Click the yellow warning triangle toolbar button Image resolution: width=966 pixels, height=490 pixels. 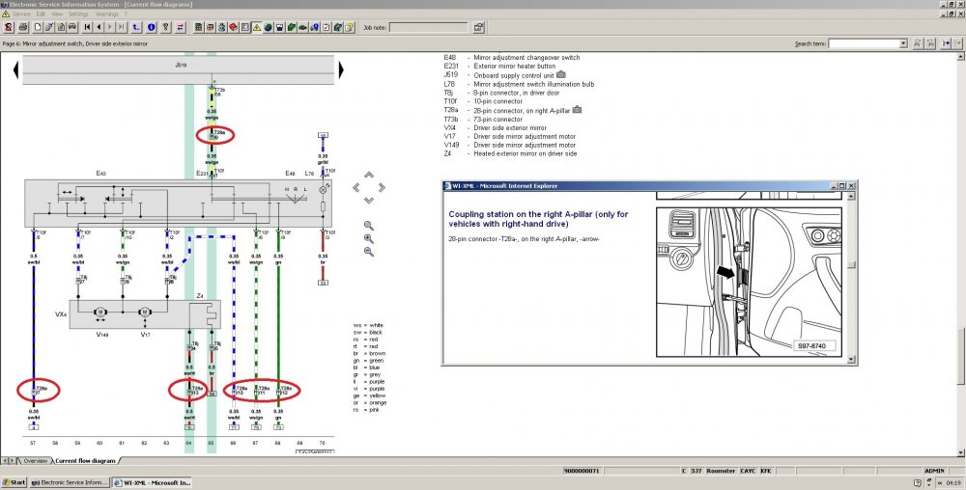(256, 27)
